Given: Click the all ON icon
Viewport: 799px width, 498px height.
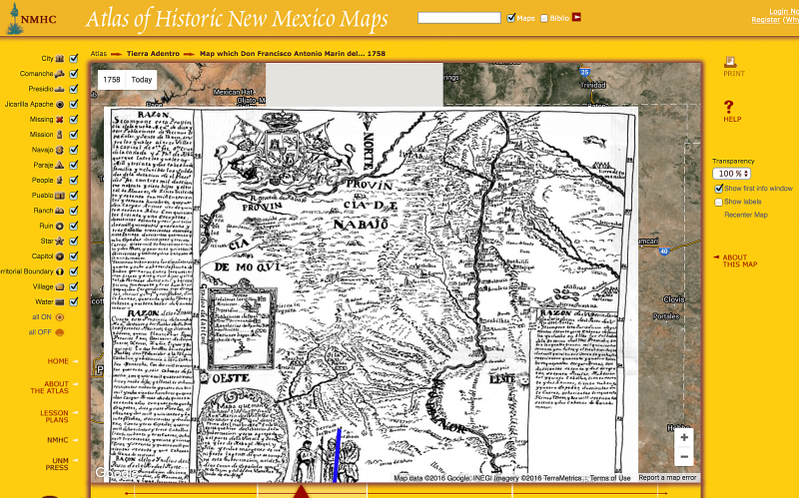Looking at the screenshot, I should [60, 317].
